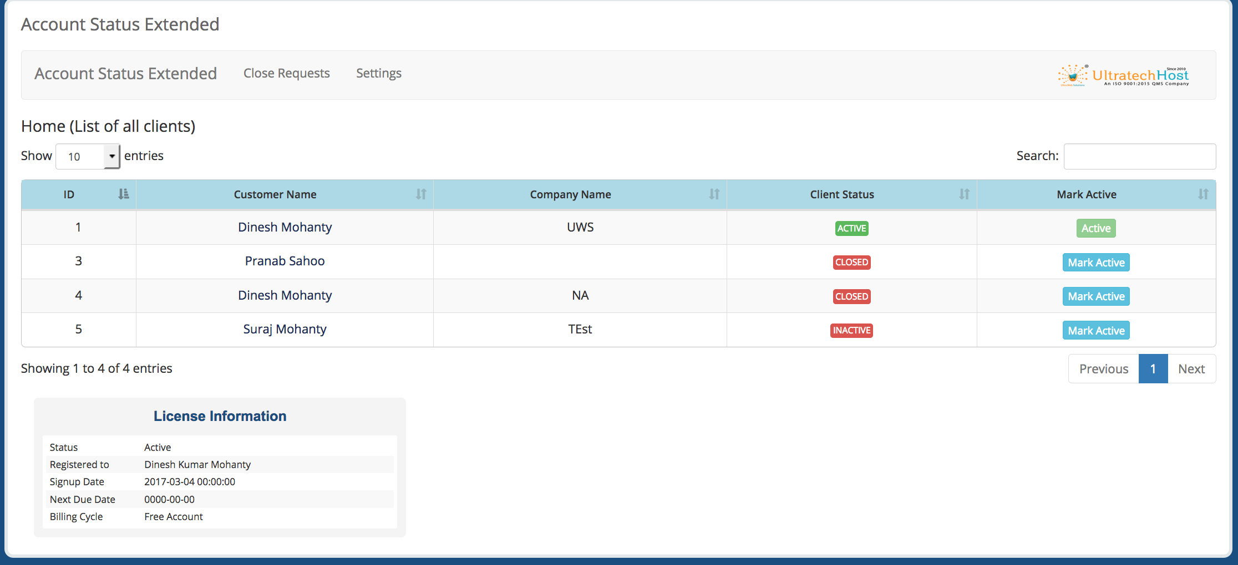This screenshot has height=565, width=1238.
Task: Click the INACTIVE badge for Suraj Mohanty
Action: 851,330
